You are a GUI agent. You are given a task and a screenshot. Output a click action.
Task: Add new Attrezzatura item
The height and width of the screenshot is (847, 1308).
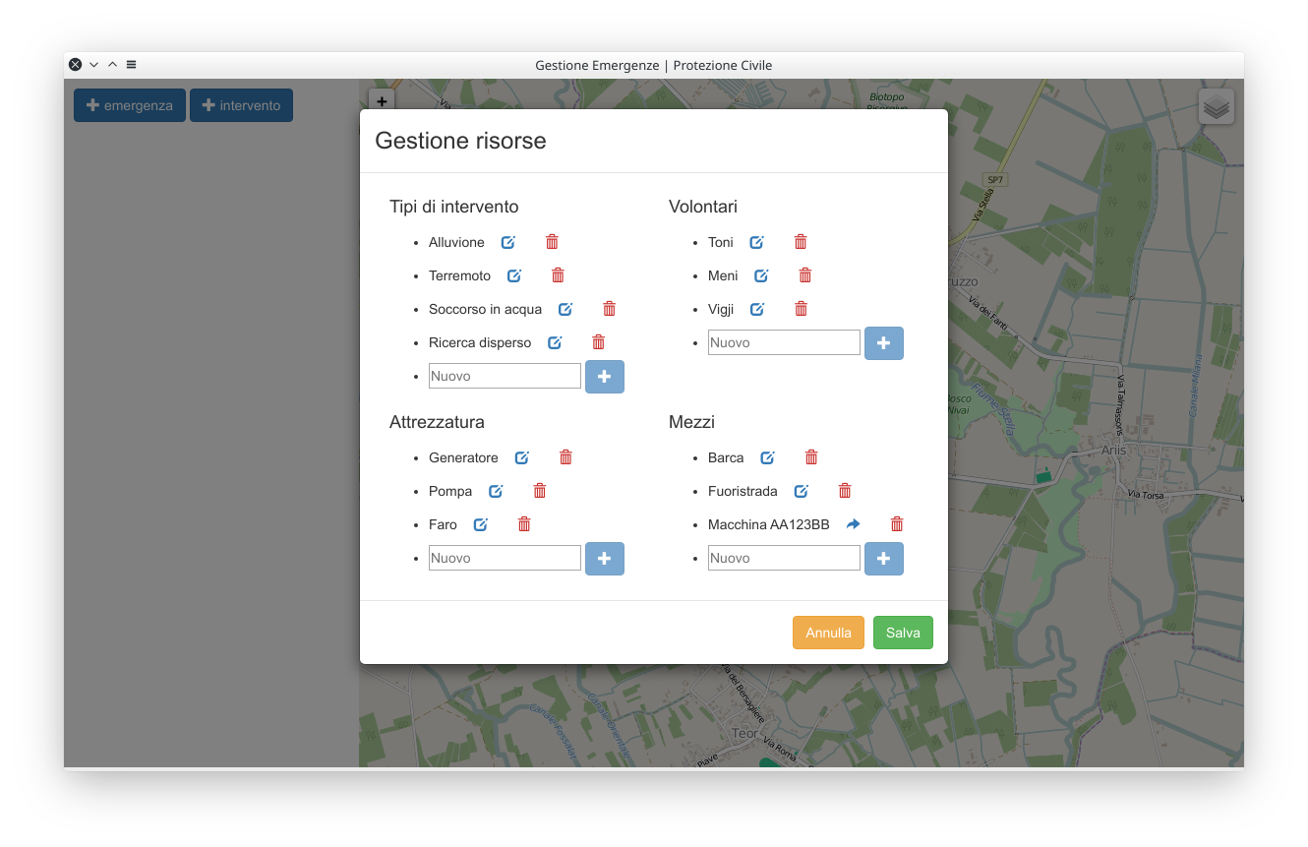(605, 559)
